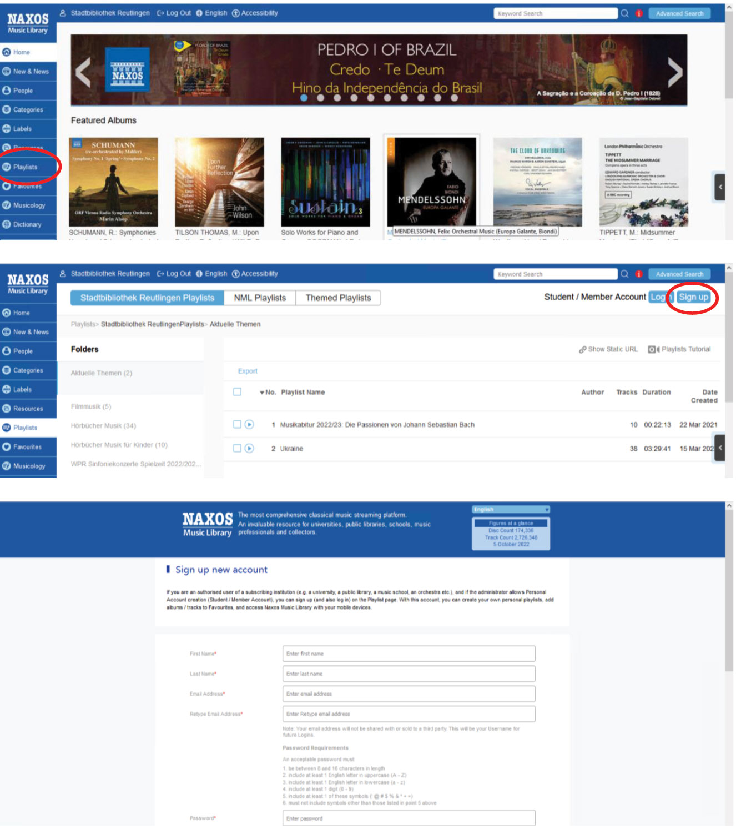This screenshot has height=829, width=736.
Task: Switch to the Themed Playlists tab
Action: pos(338,298)
